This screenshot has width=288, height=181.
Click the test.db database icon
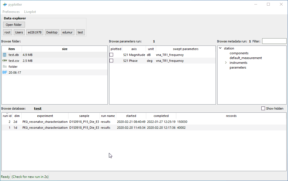[4, 55]
